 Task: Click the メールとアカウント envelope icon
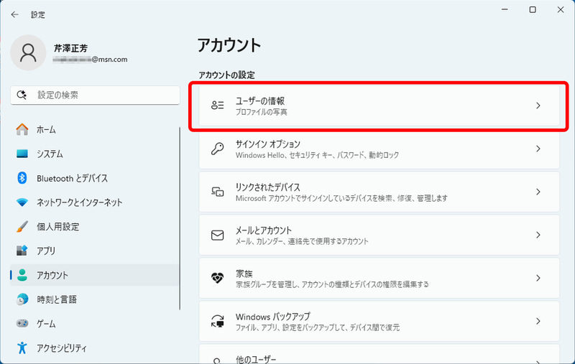point(218,235)
